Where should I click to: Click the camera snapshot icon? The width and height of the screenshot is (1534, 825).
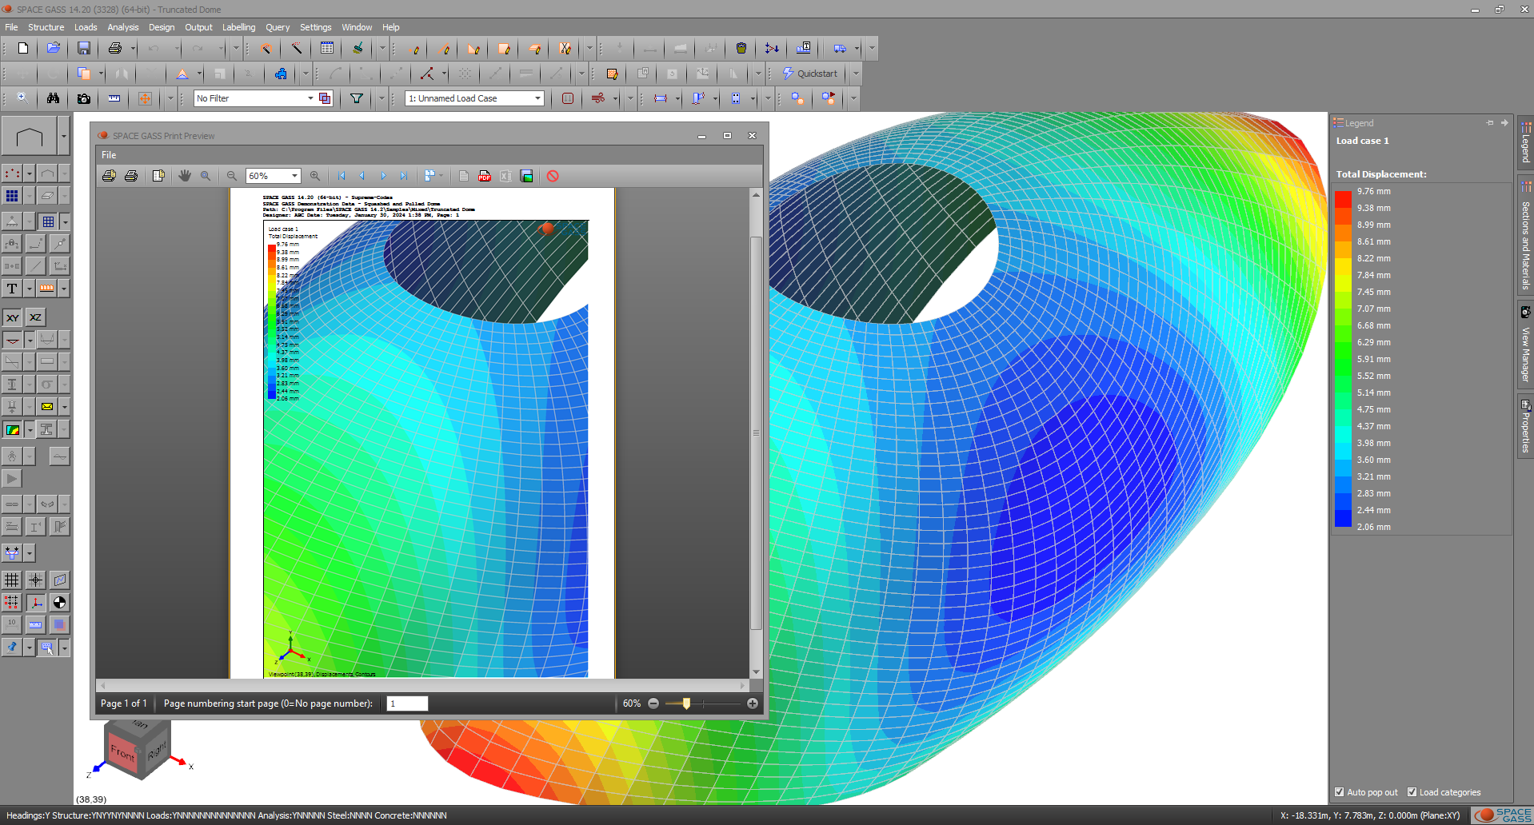click(x=83, y=98)
